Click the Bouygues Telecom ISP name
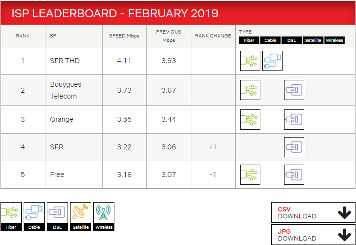 click(x=66, y=90)
